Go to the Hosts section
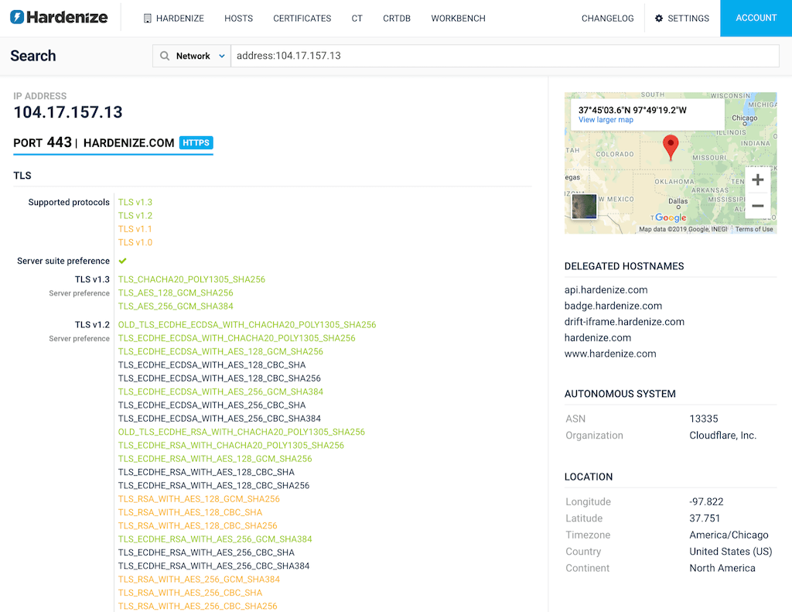This screenshot has height=612, width=792. tap(238, 19)
